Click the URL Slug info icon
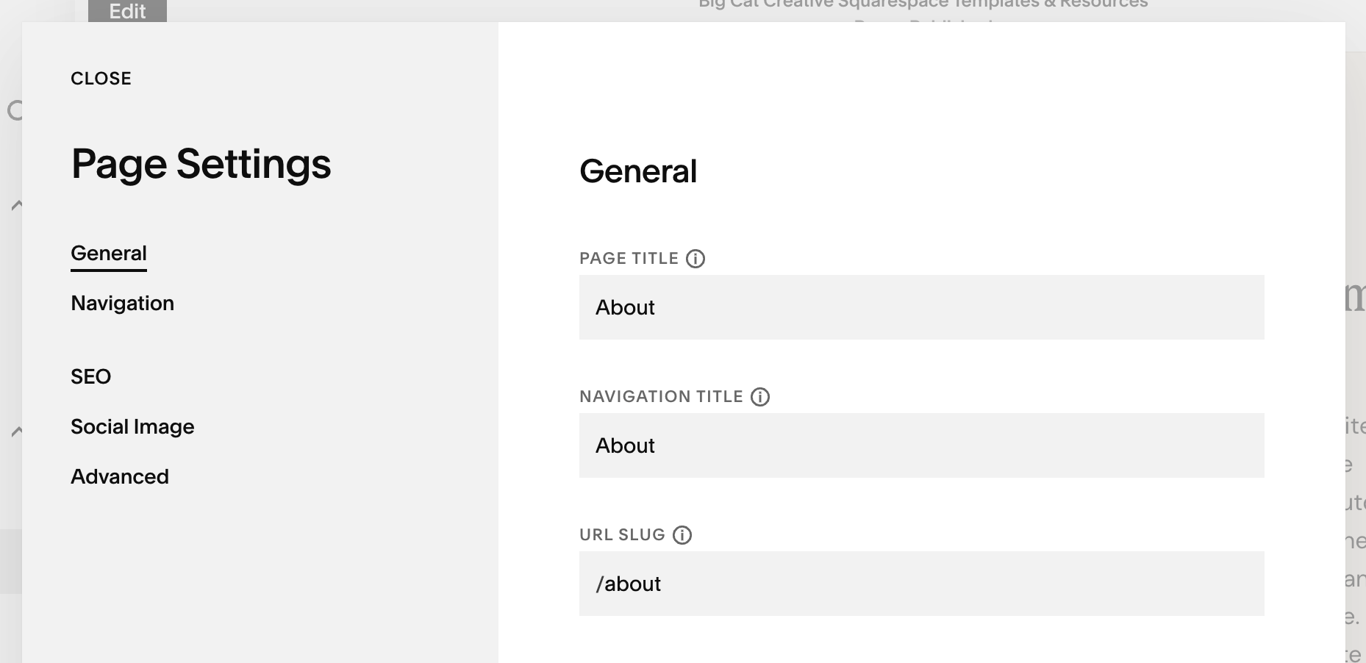Screen dimensions: 1366x663 (x=682, y=535)
